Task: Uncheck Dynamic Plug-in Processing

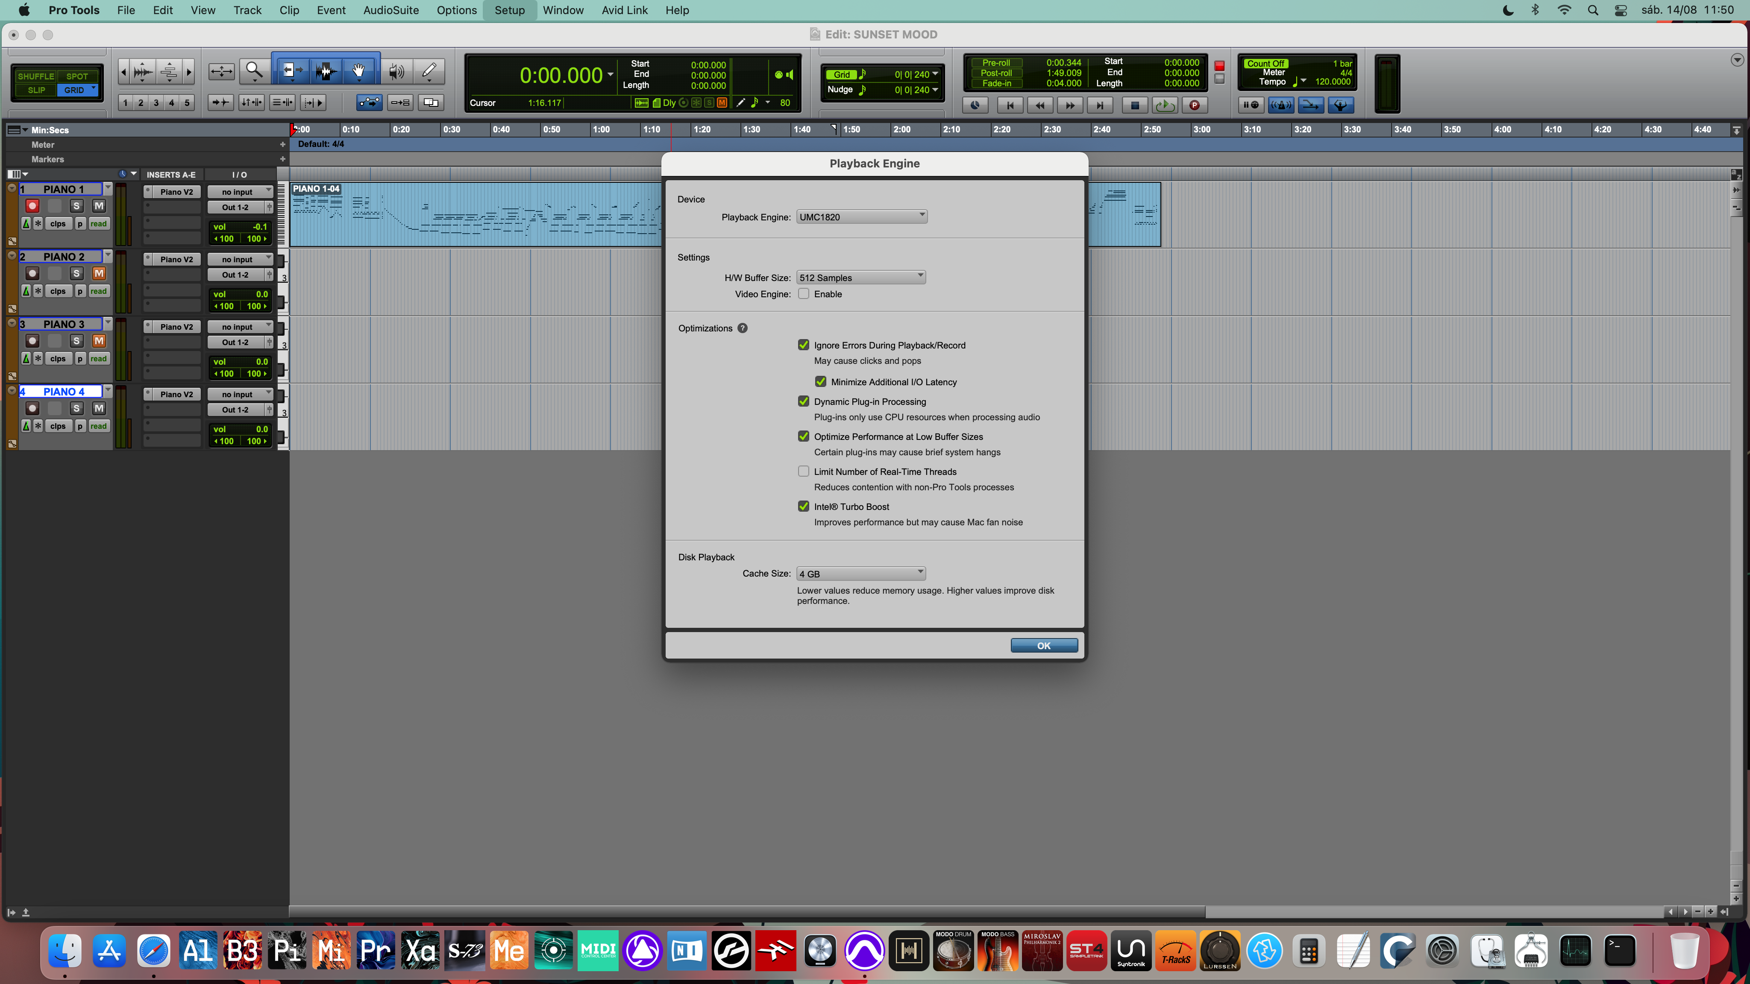Action: point(804,401)
